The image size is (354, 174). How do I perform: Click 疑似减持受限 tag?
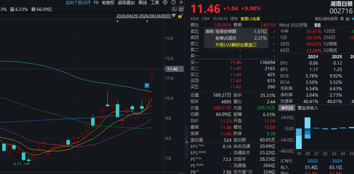point(326,19)
